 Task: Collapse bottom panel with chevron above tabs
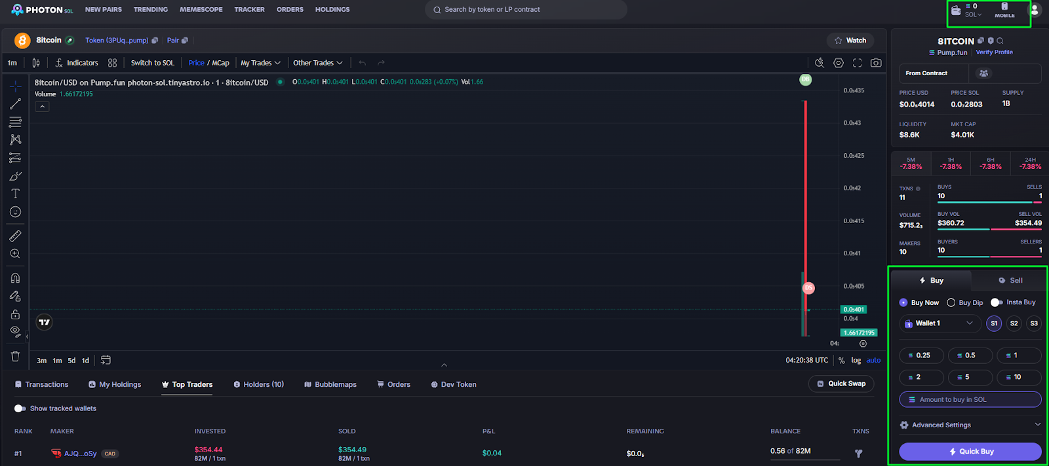coord(444,365)
